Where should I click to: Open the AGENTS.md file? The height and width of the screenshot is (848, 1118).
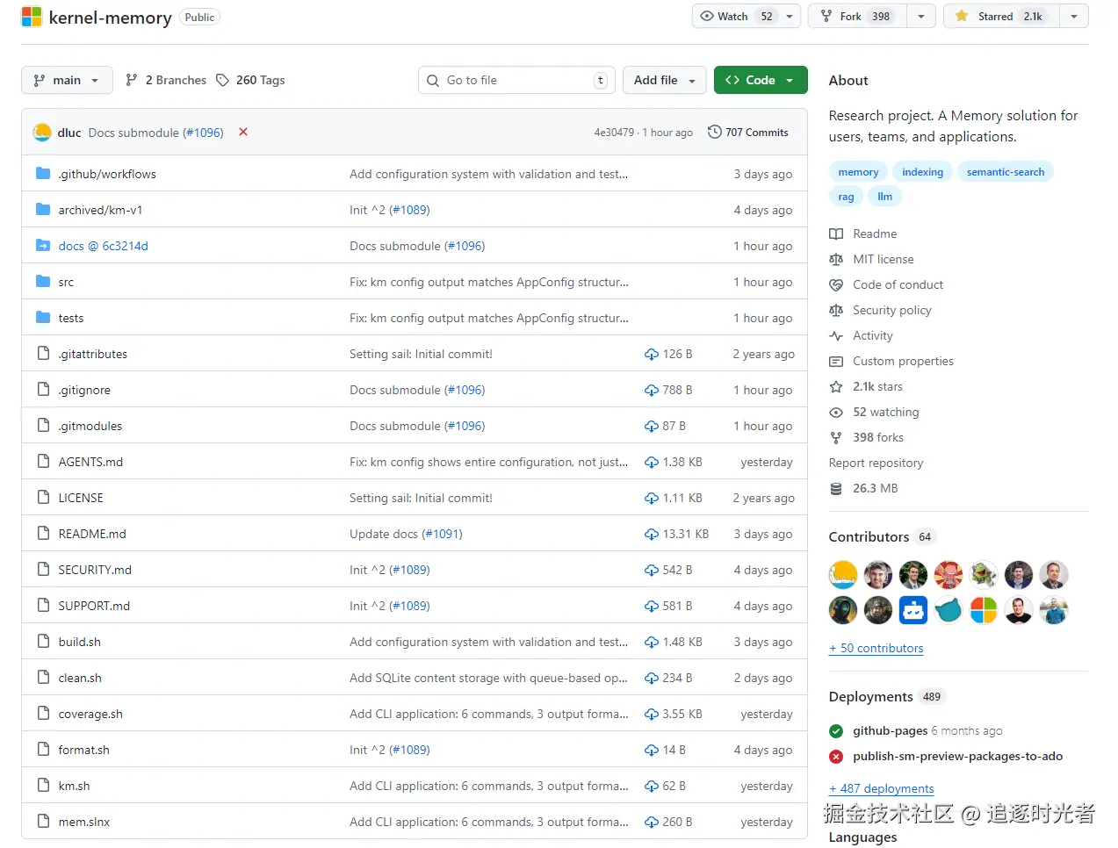[90, 462]
